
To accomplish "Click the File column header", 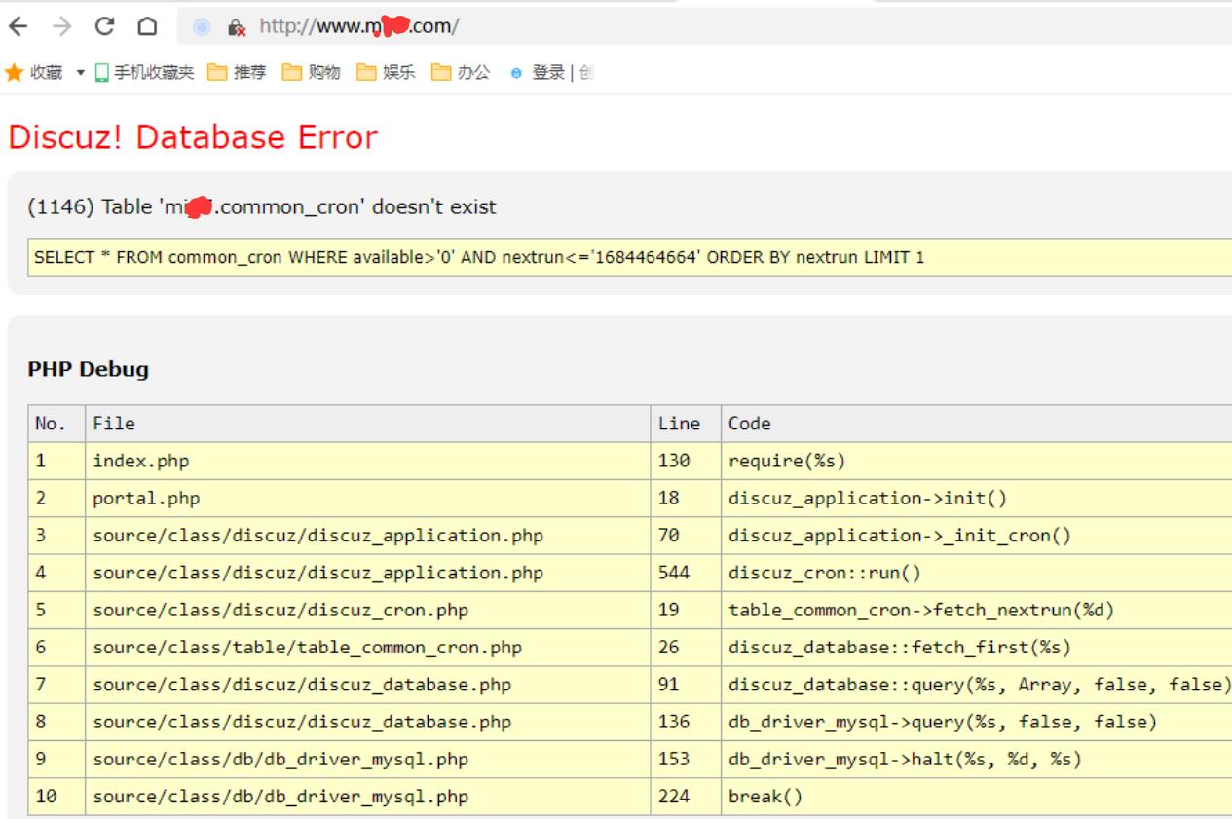I will [x=368, y=424].
